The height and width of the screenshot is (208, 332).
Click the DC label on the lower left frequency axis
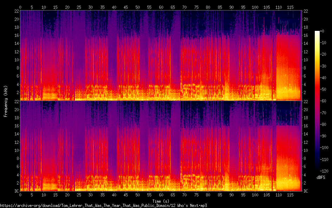(15, 191)
